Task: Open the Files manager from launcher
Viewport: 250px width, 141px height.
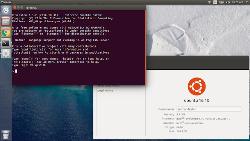Action: [x=6, y=21]
